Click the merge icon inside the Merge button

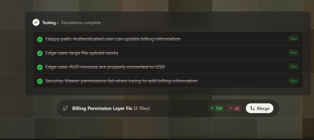pos(252,108)
